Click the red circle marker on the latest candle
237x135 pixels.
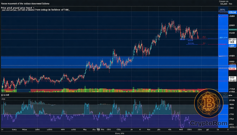[x=198, y=37]
